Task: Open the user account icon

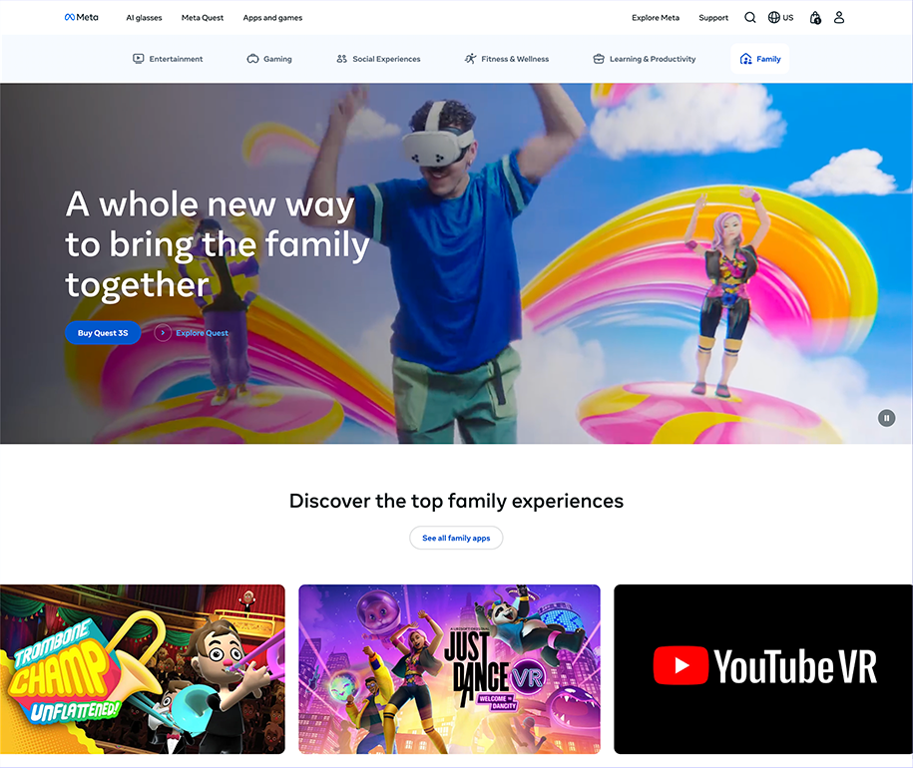Action: coord(839,18)
